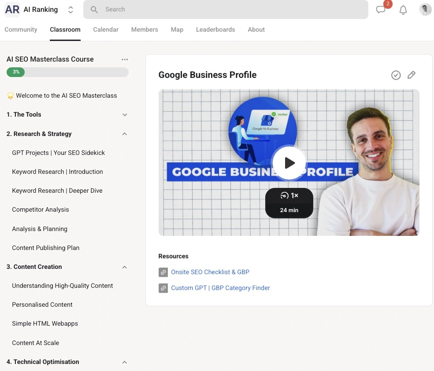Change the 1x playback speed
Viewport: 434px width, 371px height.
coord(289,195)
